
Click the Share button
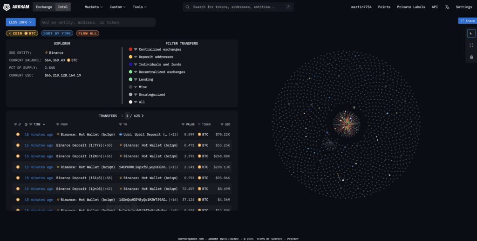(468, 20)
